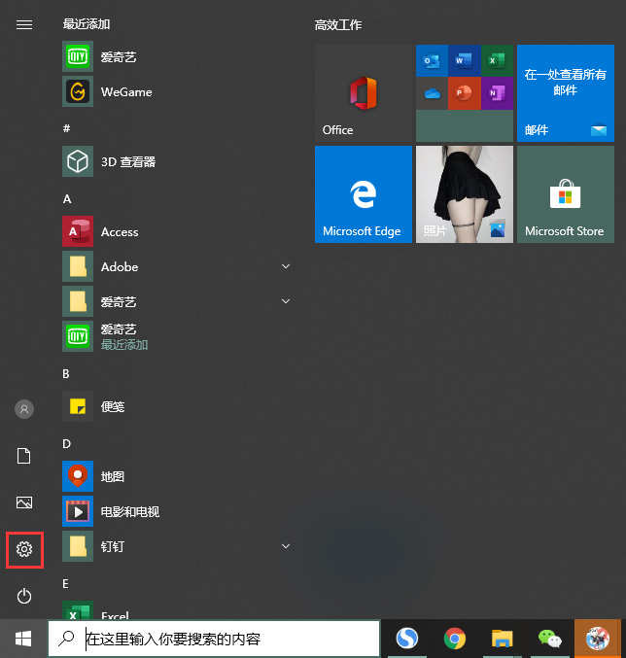Open 便笺 sticky notes app
Viewport: 626px width, 658px height.
pyautogui.click(x=176, y=406)
